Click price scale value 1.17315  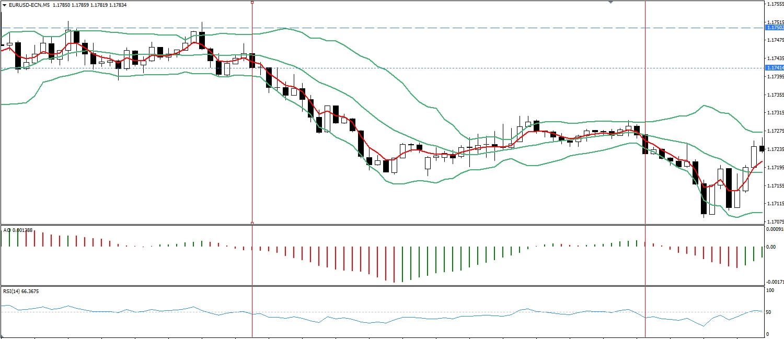point(775,113)
